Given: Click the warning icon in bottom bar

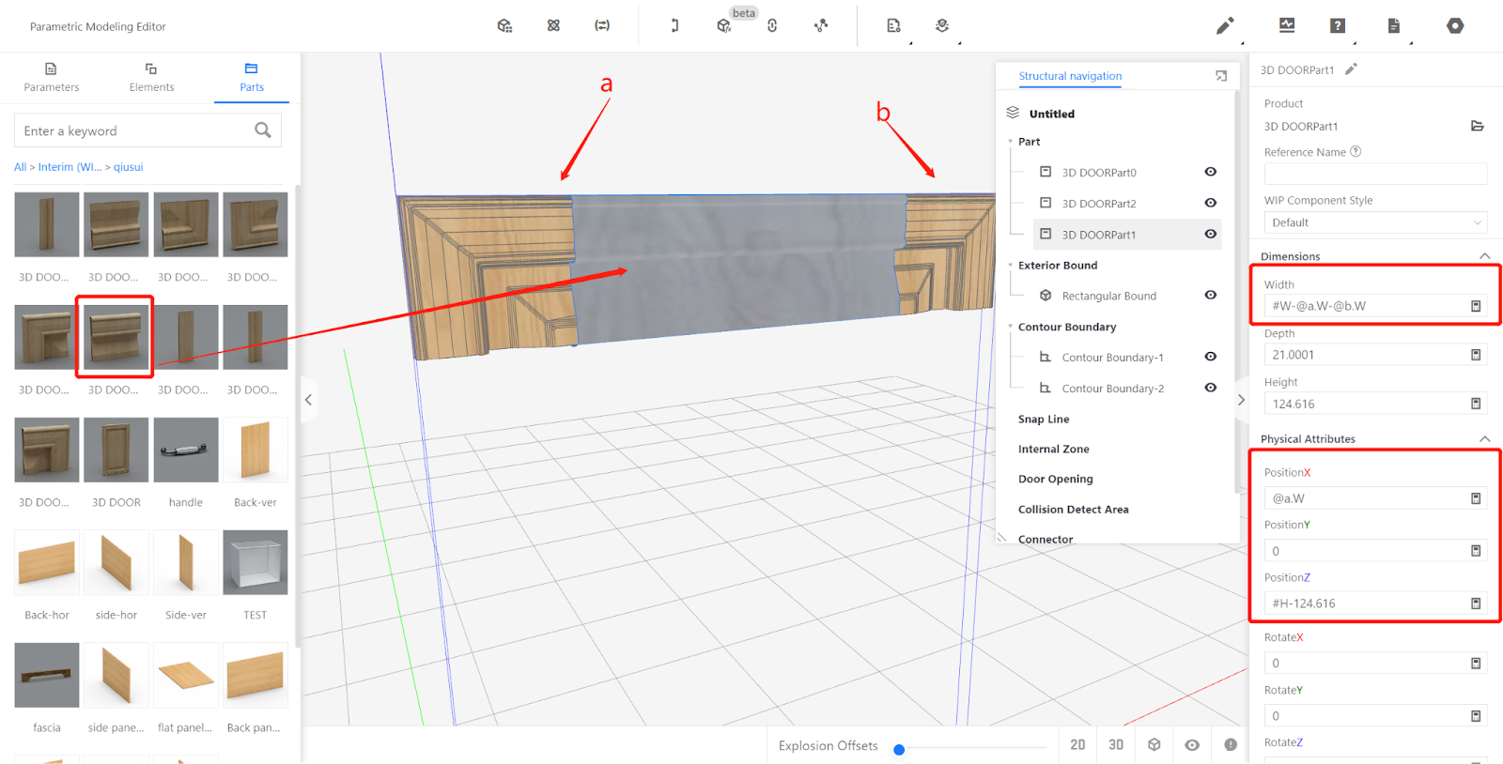Looking at the screenshot, I should click(1231, 744).
